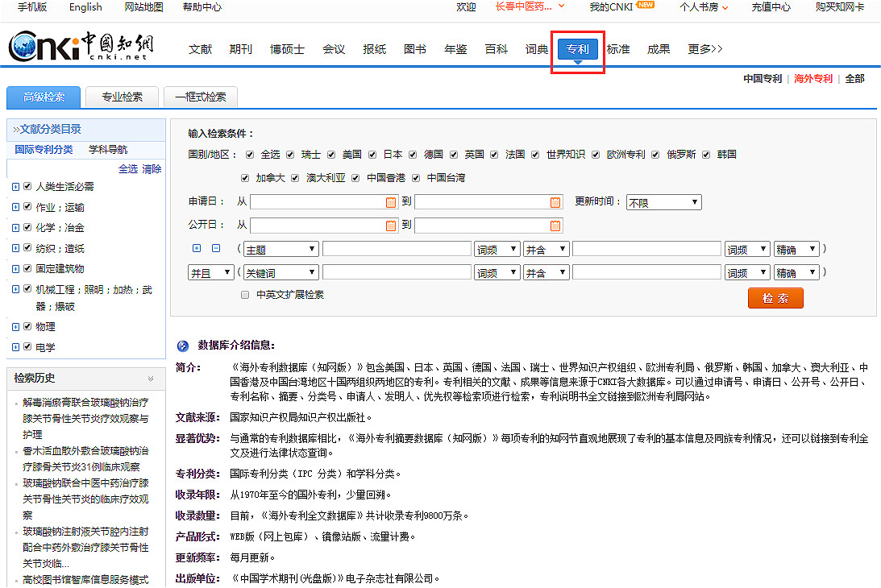Uncheck the 欧洲专利 checkbox
Image resolution: width=881 pixels, height=588 pixels.
coord(596,155)
